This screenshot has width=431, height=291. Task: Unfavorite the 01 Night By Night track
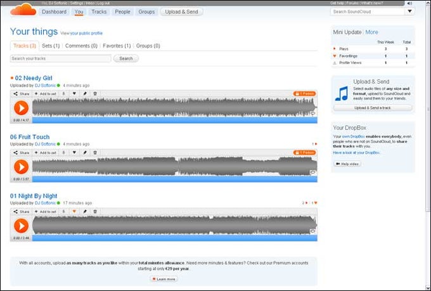(74, 212)
